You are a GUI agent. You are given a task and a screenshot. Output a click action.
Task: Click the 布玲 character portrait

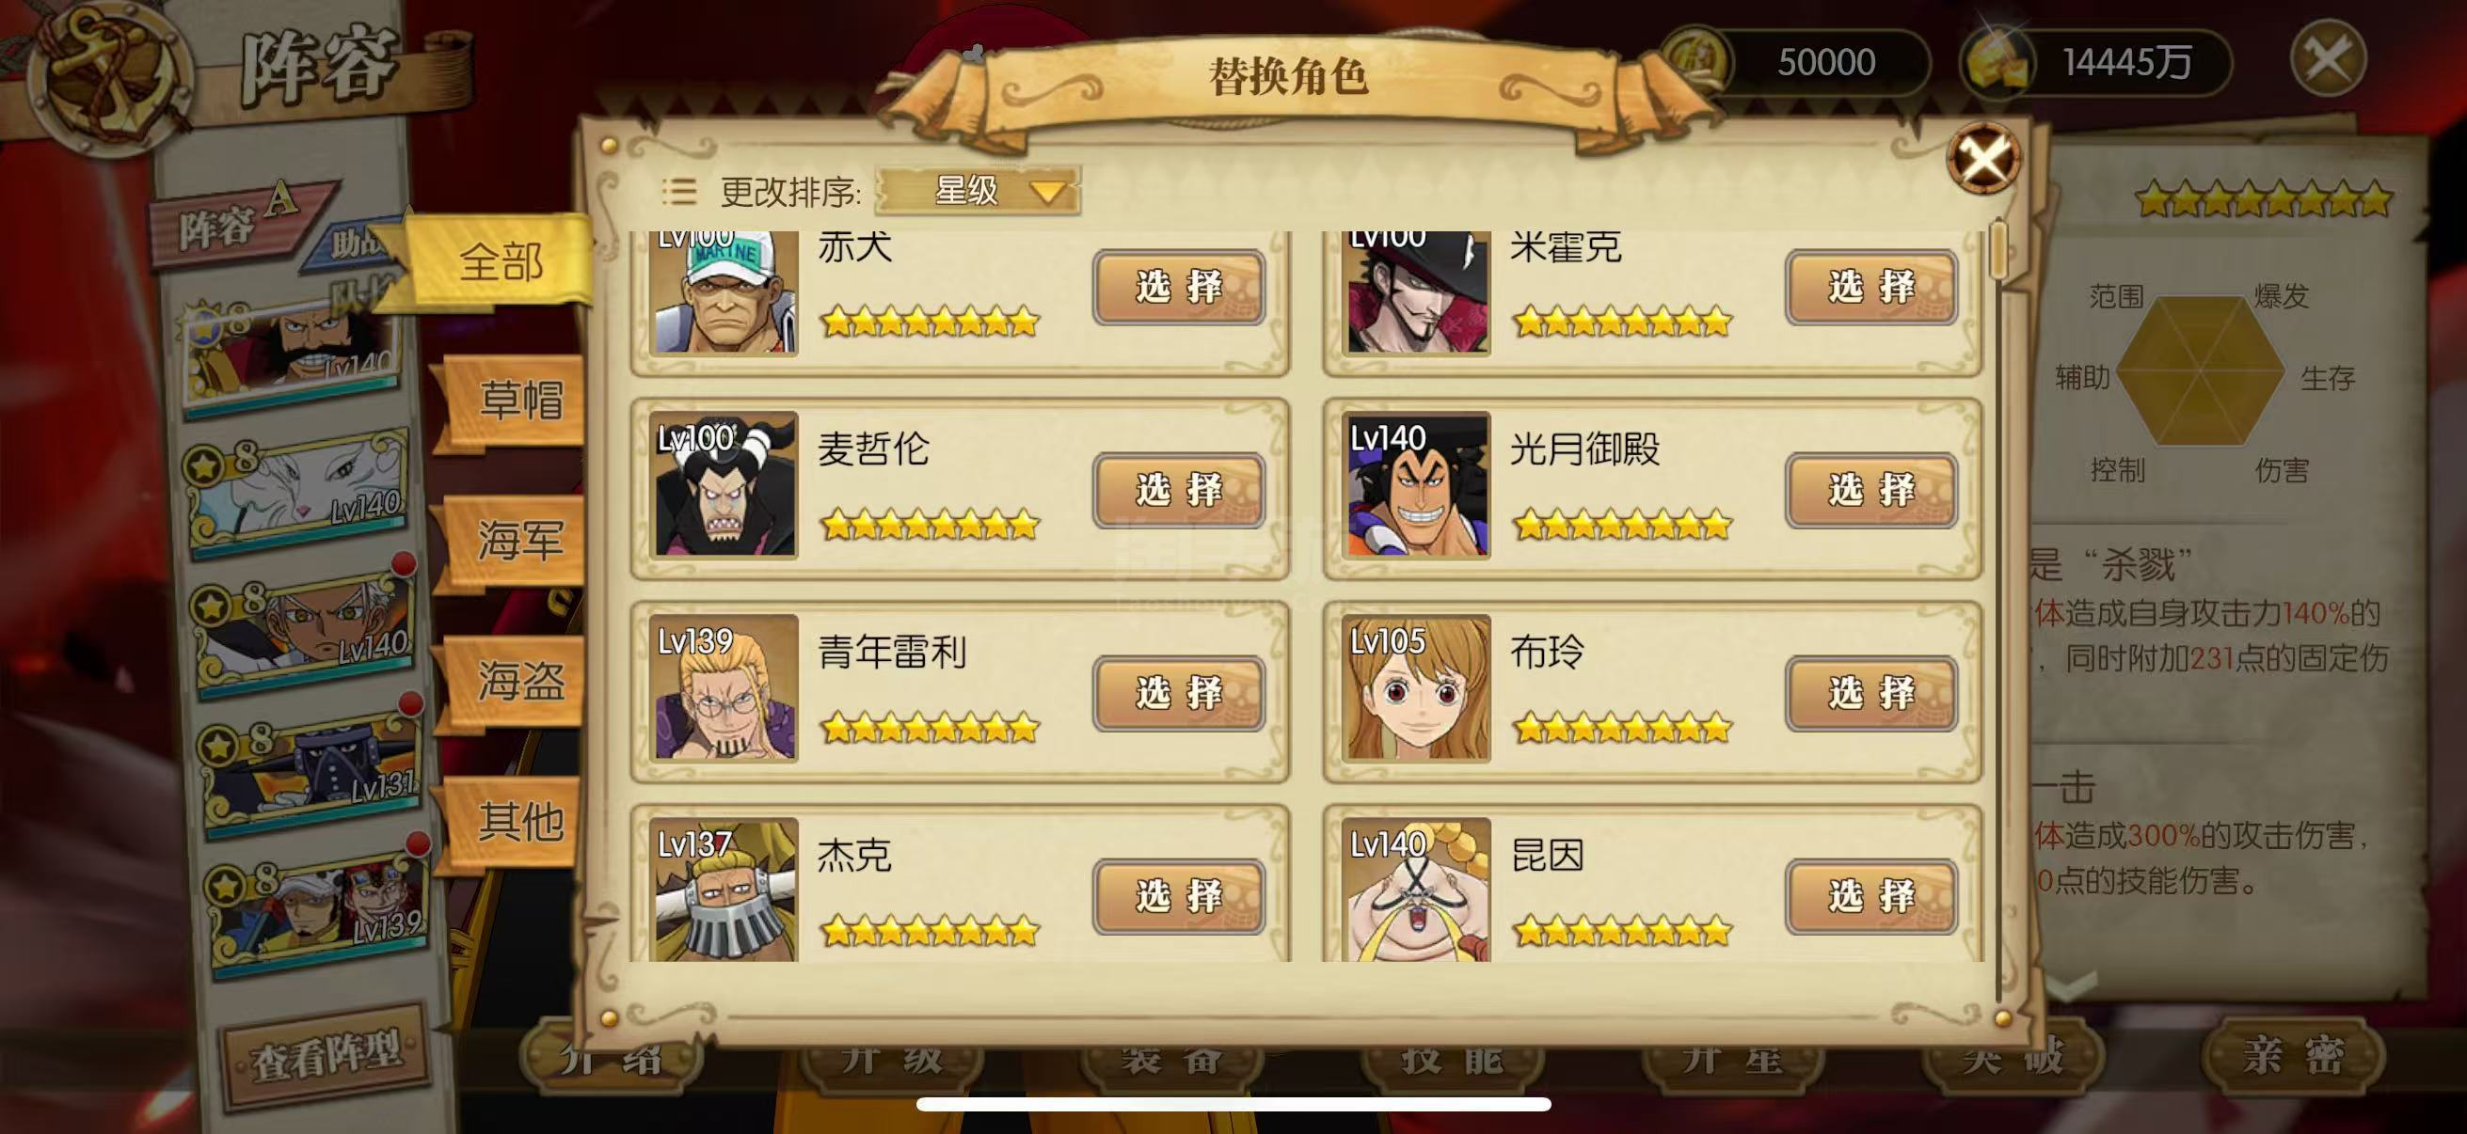(1415, 687)
